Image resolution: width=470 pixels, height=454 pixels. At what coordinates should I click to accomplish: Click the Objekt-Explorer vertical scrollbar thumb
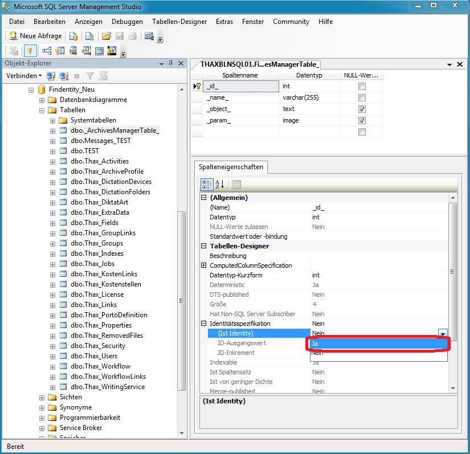pos(181,301)
